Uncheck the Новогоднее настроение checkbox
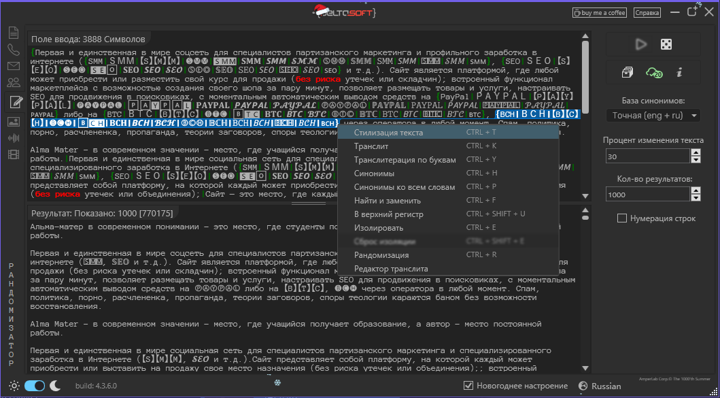 pos(468,386)
